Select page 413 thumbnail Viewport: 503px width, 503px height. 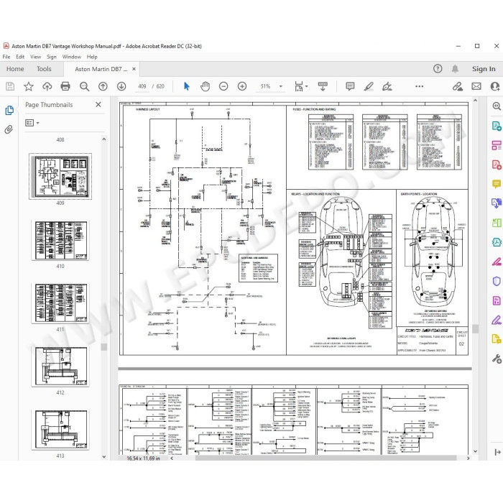pyautogui.click(x=60, y=430)
